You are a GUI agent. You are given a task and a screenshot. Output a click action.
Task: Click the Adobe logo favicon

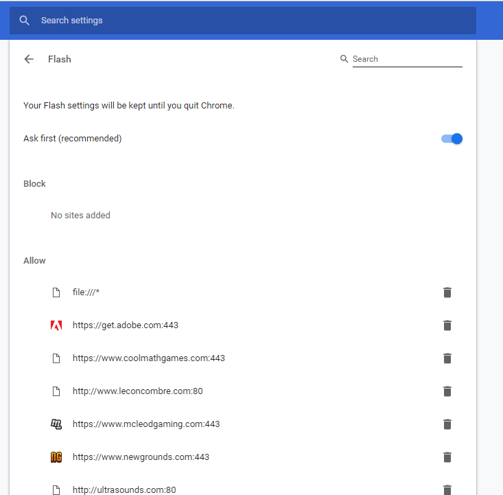56,325
